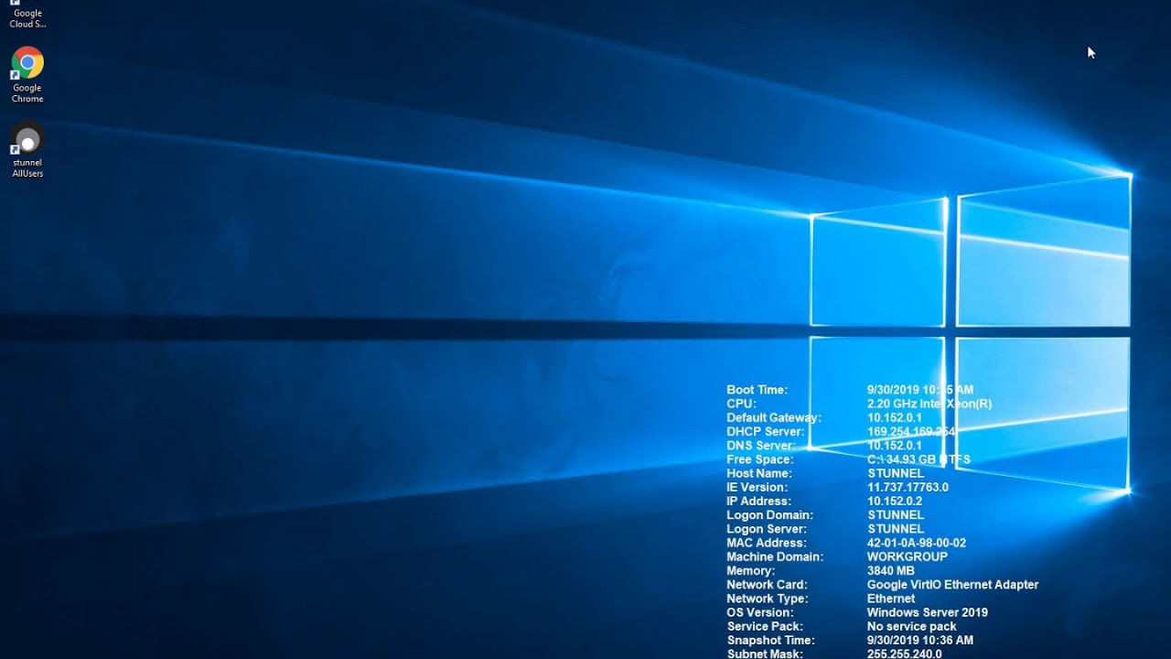Viewport: 1171px width, 659px height.
Task: Click the WORKGROUP machine domain value
Action: [908, 556]
